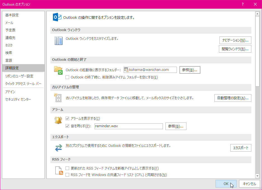Click the エクスポート button

241,148
